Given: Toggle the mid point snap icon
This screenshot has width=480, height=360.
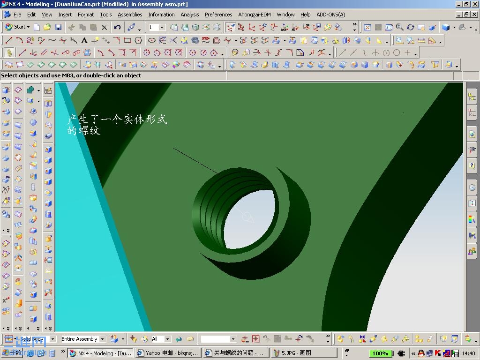Looking at the screenshot, I should click(353, 52).
